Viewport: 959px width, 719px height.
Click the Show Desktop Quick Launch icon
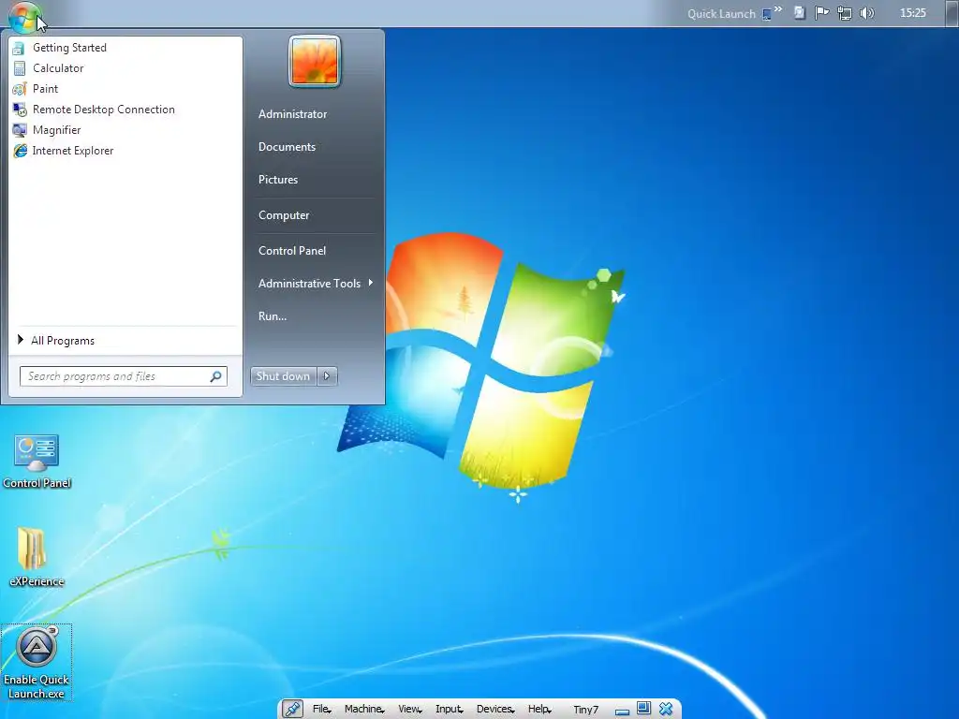point(766,14)
